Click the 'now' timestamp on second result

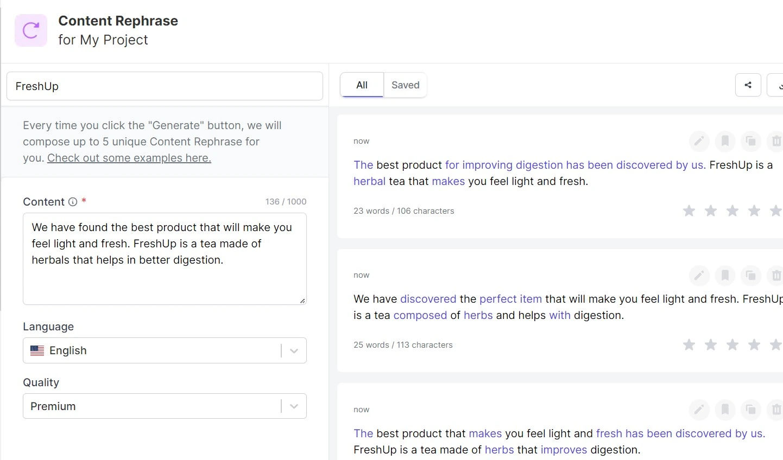click(x=361, y=275)
